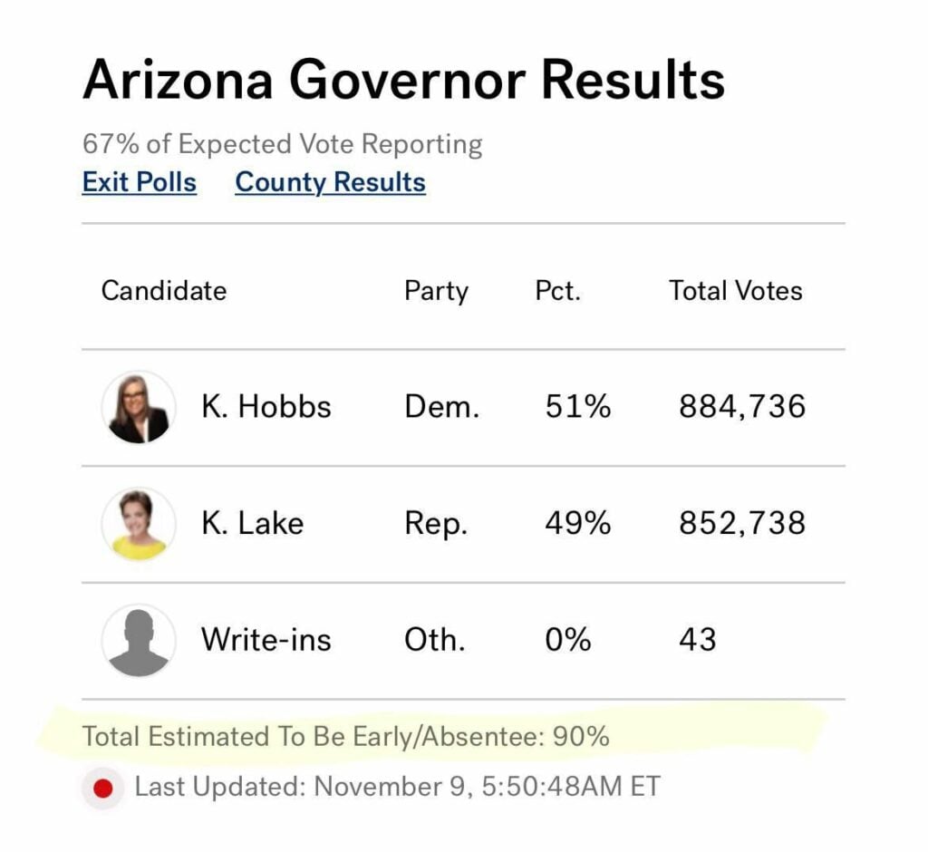928x852 pixels.
Task: Click the Candidate column header
Action: pyautogui.click(x=164, y=291)
